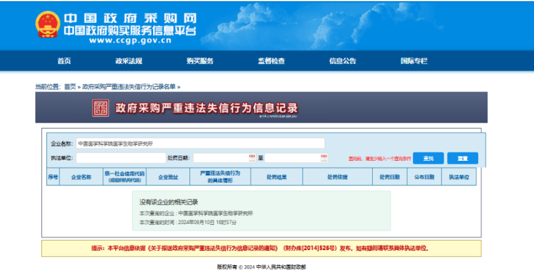534x277 pixels.
Task: Follow 政府采购严重违法失信行为记录名单 breadcrumb link
Action: 129,87
